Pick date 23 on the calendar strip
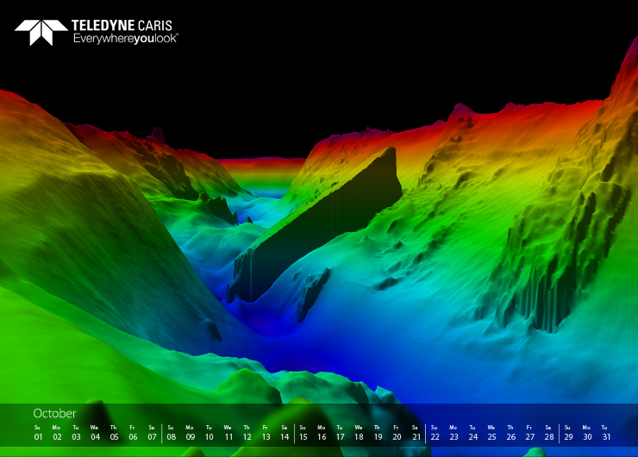The width and height of the screenshot is (638, 457). [453, 436]
